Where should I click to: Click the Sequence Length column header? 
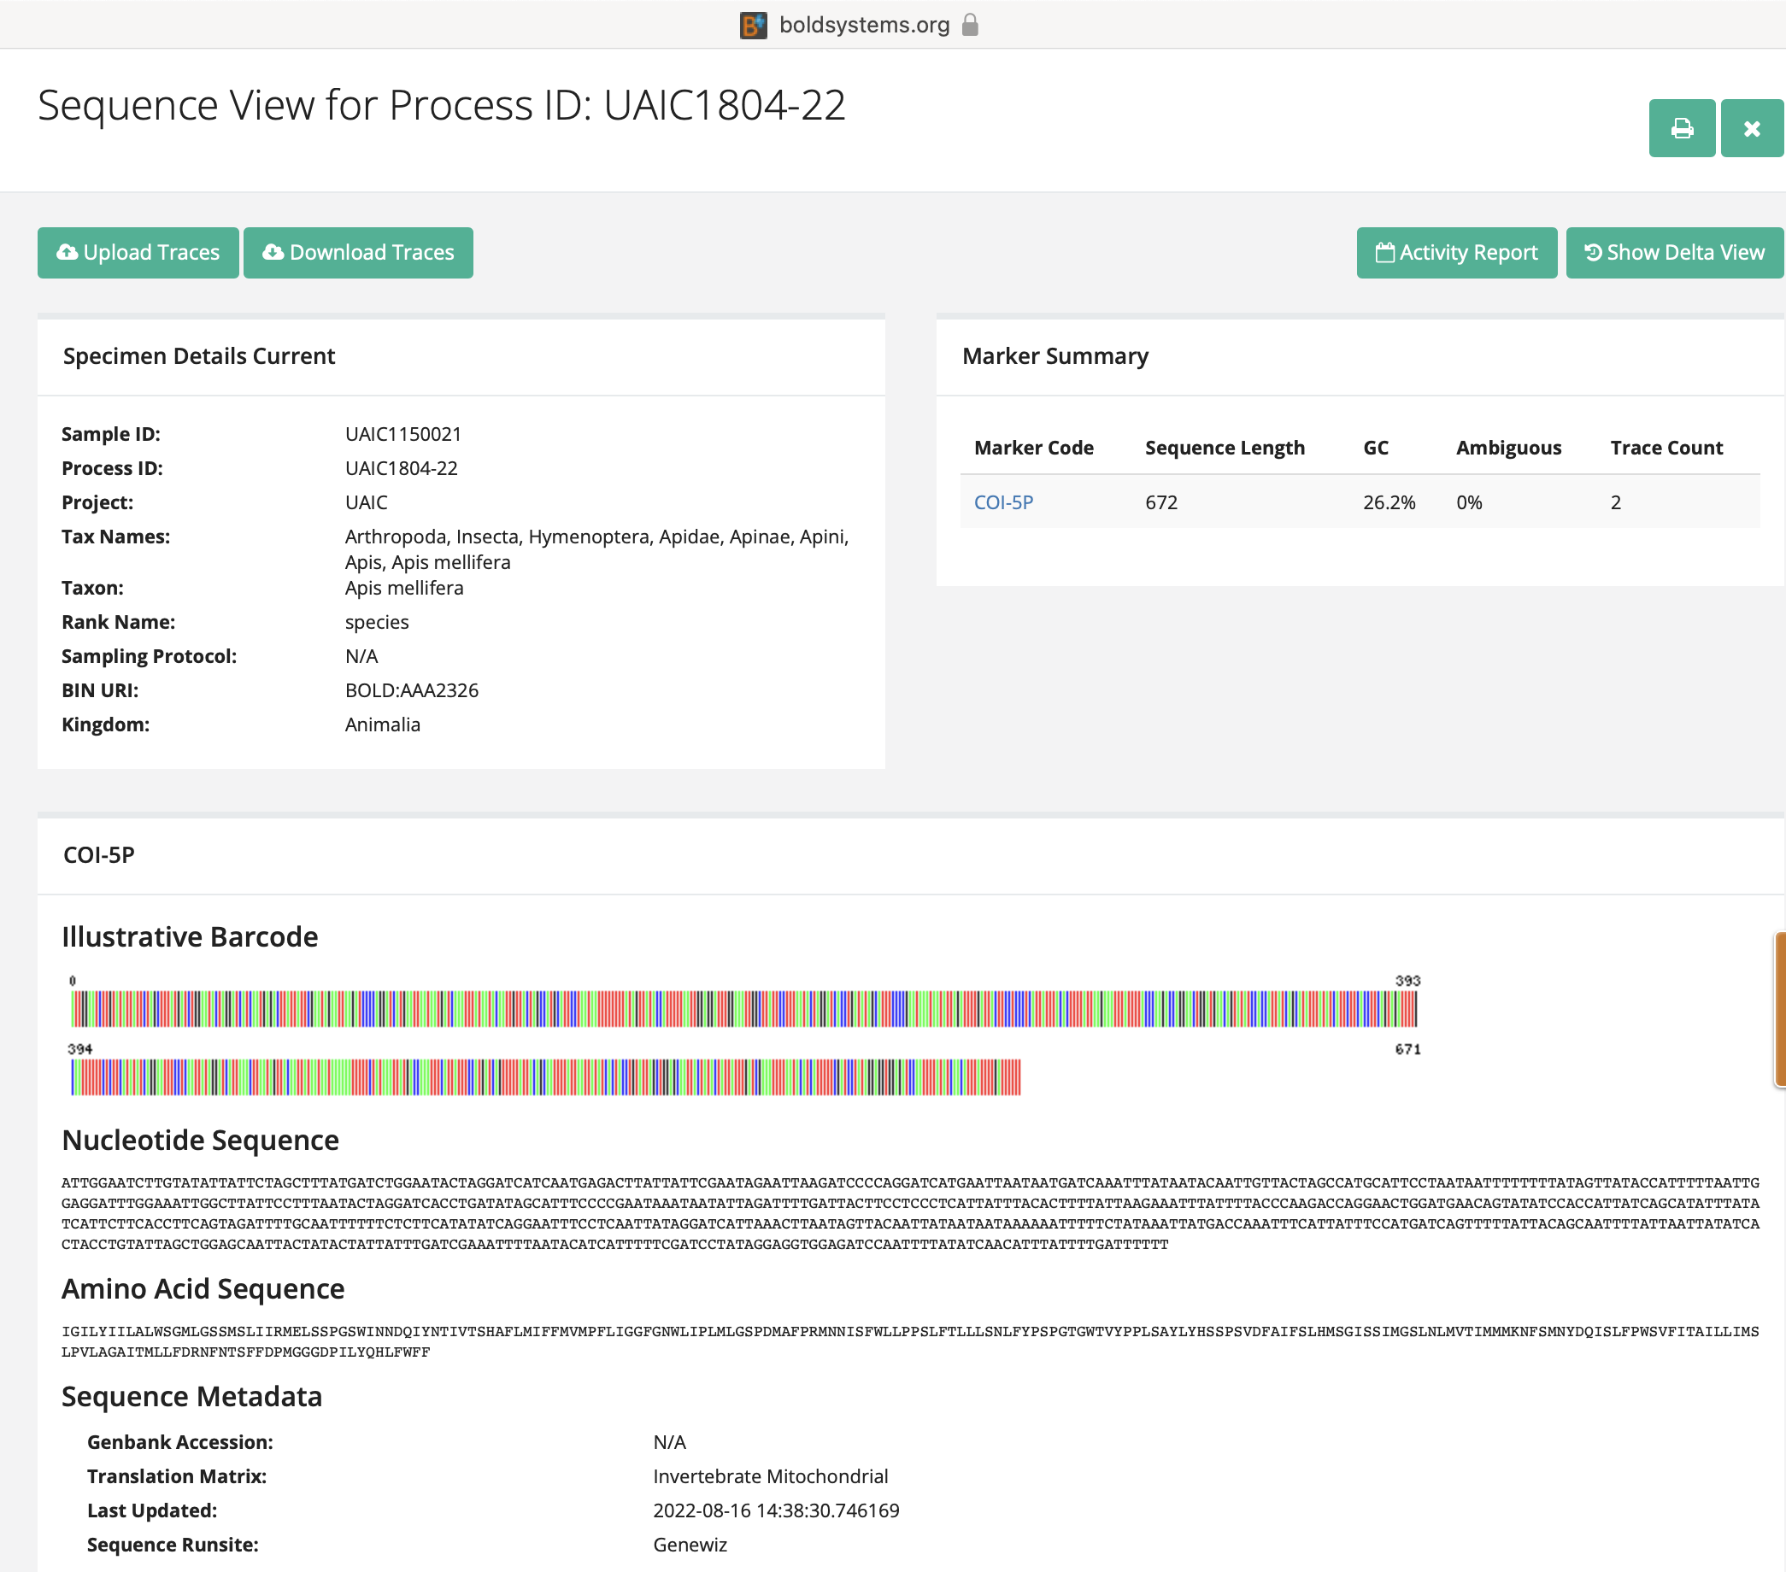click(1225, 448)
